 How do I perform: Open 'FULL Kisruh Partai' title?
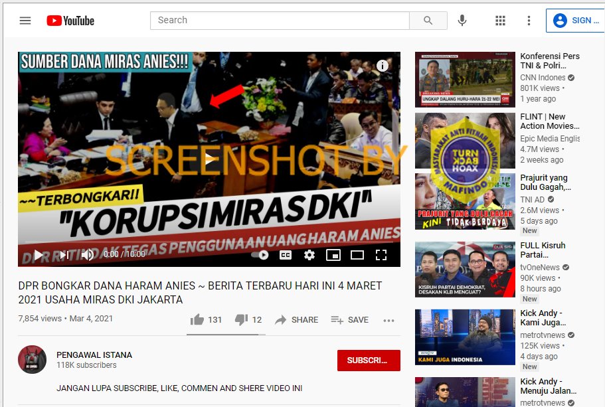tap(543, 250)
